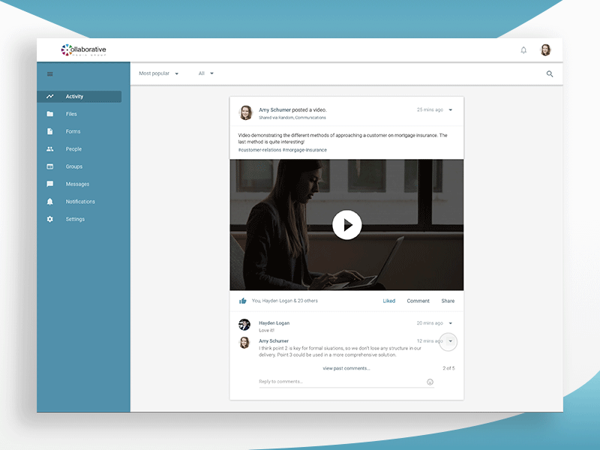Click the Messages chat bubble icon
Screen dimensions: 600x450
[x=49, y=184]
